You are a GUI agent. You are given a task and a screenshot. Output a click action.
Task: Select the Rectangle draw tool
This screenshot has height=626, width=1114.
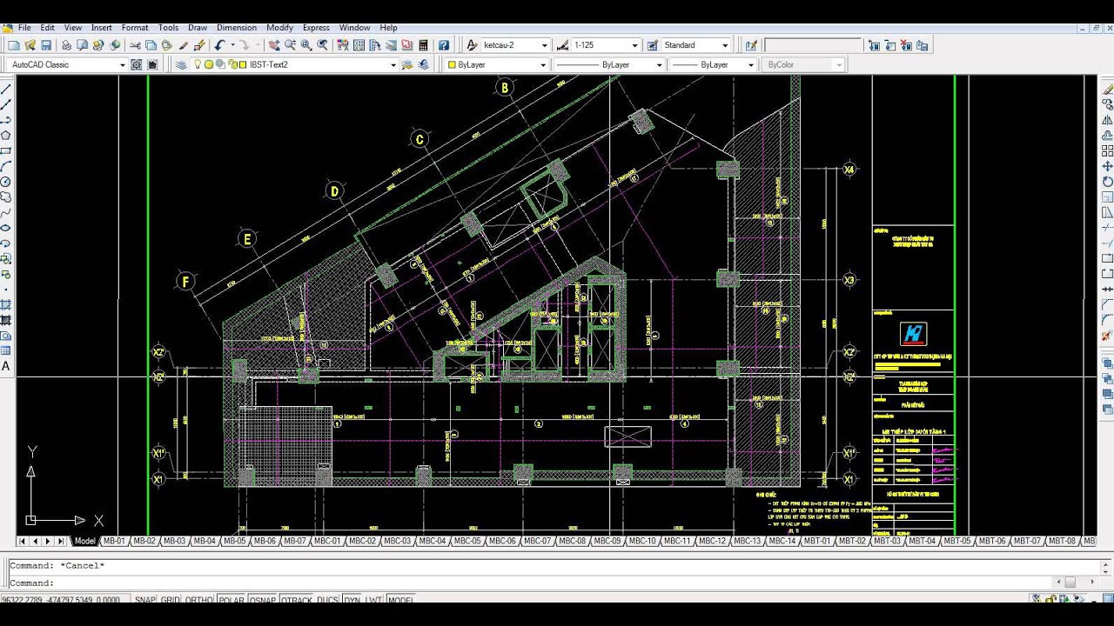click(6, 150)
